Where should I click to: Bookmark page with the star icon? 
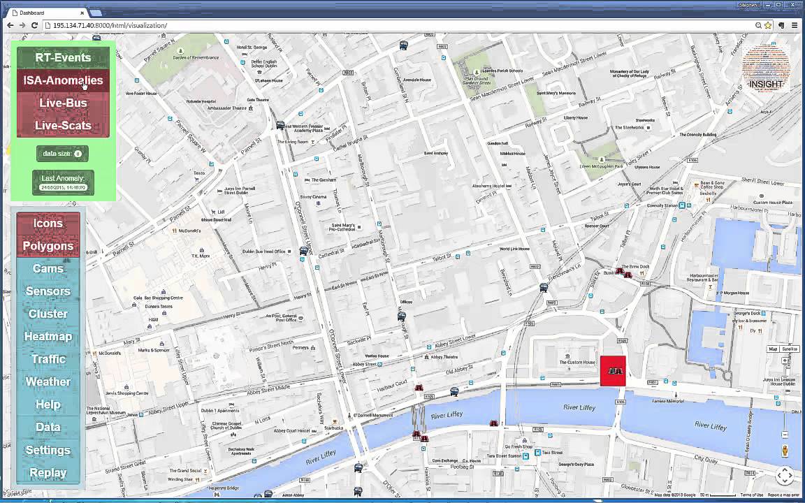(x=767, y=25)
